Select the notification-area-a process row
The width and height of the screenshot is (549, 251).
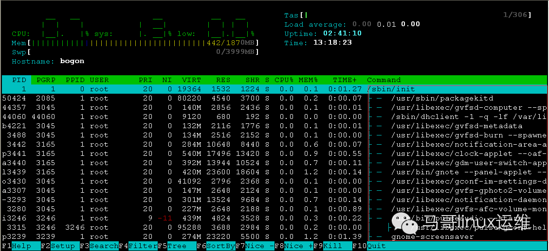pos(274,145)
